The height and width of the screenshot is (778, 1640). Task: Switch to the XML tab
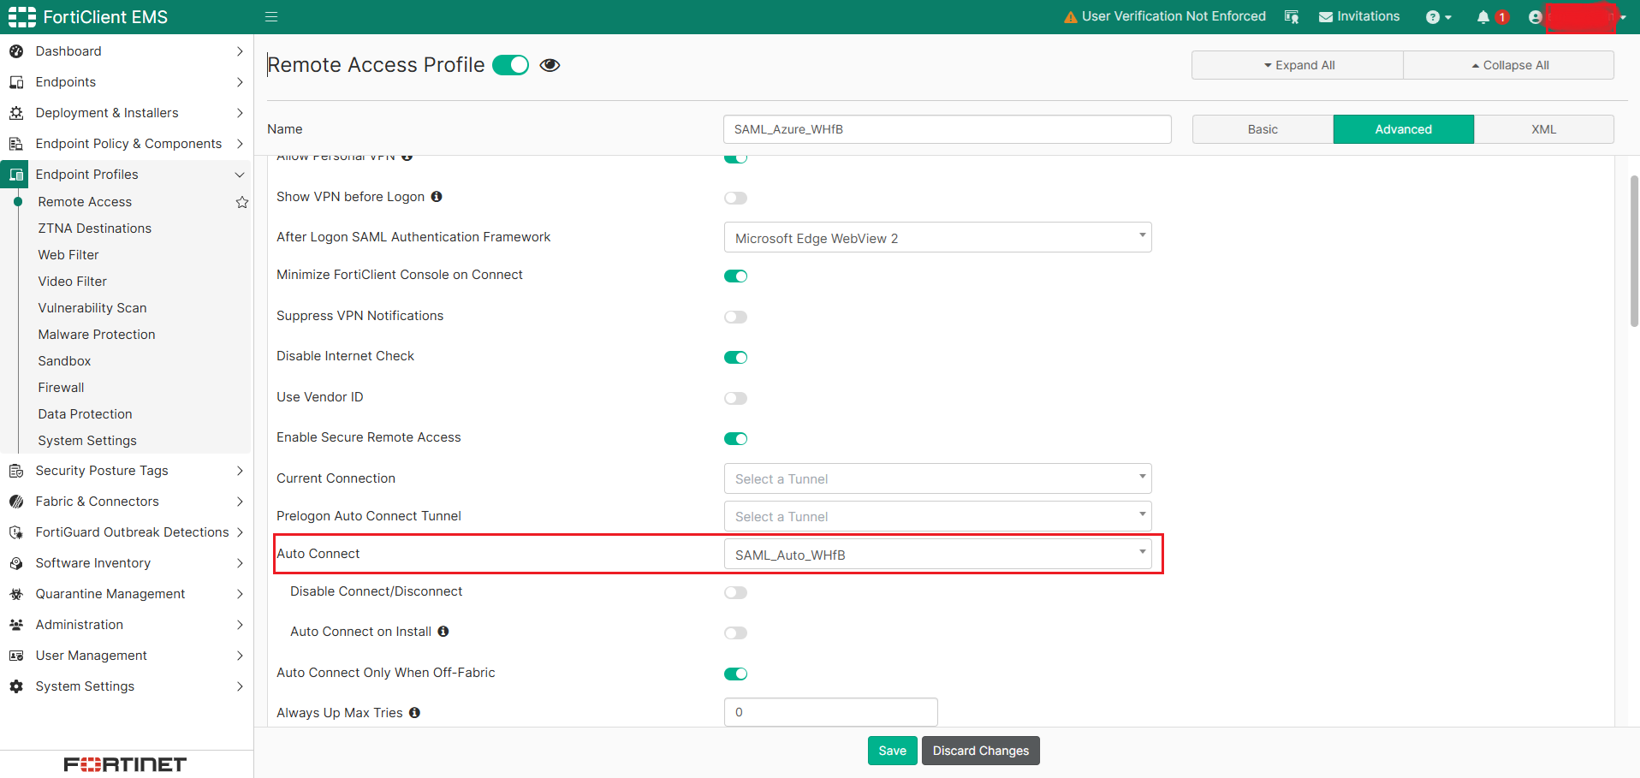1543,128
